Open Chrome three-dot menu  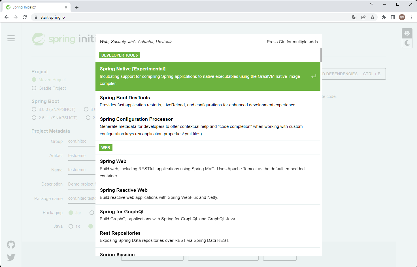click(x=411, y=17)
